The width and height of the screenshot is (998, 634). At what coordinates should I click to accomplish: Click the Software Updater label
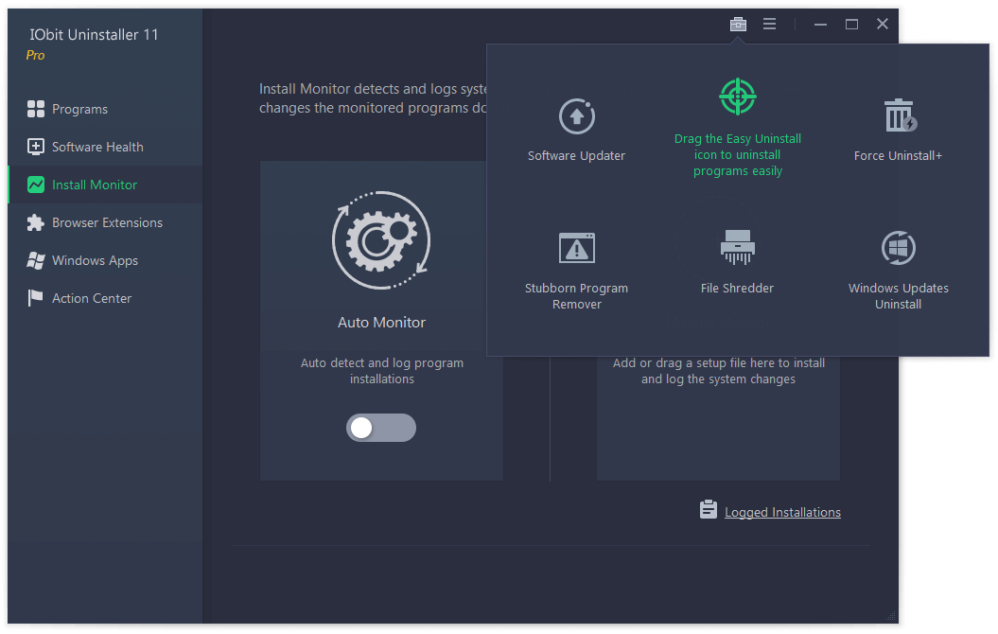click(x=577, y=156)
